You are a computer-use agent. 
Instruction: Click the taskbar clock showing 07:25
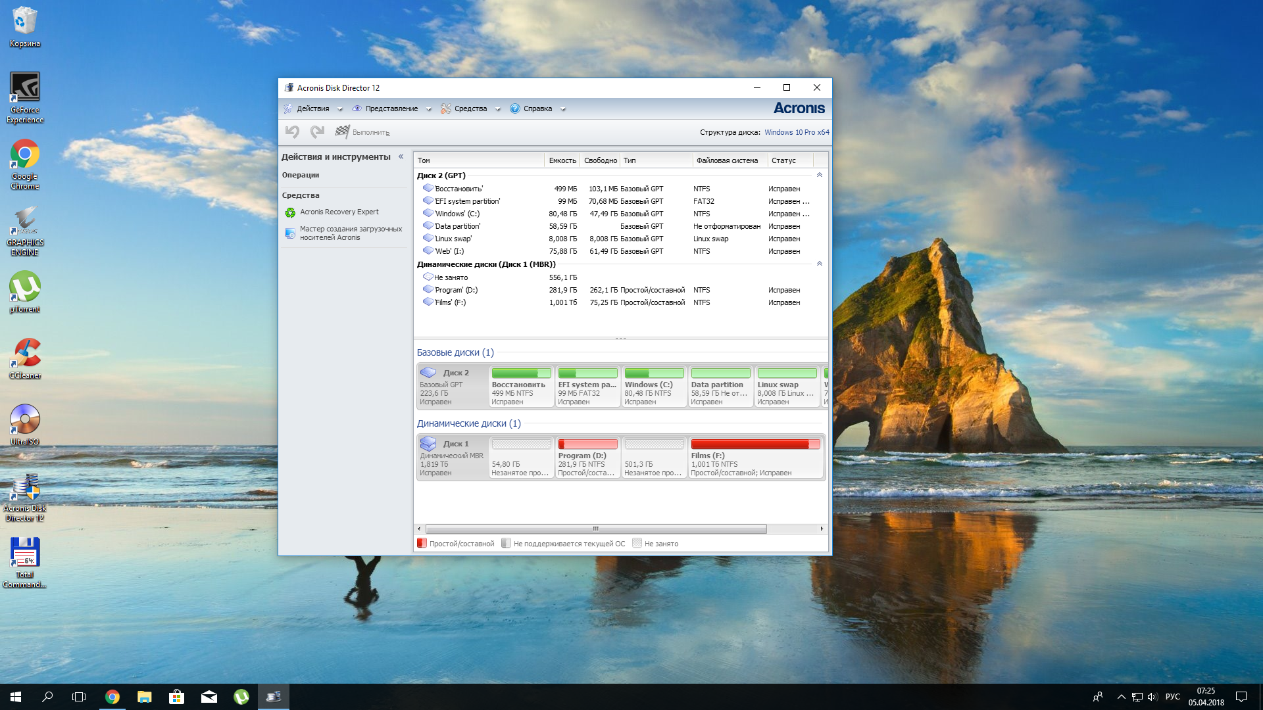[1206, 697]
